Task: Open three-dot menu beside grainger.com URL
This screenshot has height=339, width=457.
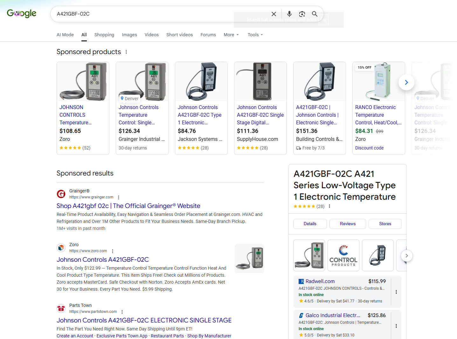Action: coord(119,197)
